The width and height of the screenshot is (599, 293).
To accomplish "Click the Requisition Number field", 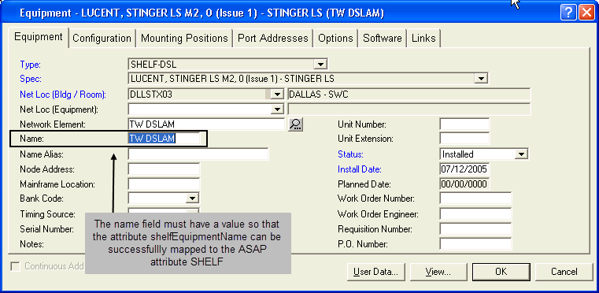I will coord(475,228).
